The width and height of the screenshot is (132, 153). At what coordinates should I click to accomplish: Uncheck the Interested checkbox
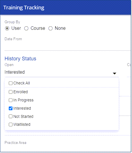[10, 108]
